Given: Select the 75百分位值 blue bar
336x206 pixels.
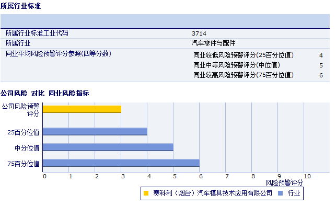Looking at the screenshot, I should click(x=121, y=163).
